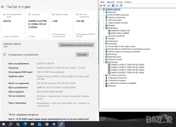Click the Forward arrow in Device Manager toolbar
The width and height of the screenshot is (176, 127).
coord(104,5)
